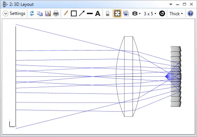The image size is (197, 137).
Task: Click the lens element in the layout
Action: [128, 76]
